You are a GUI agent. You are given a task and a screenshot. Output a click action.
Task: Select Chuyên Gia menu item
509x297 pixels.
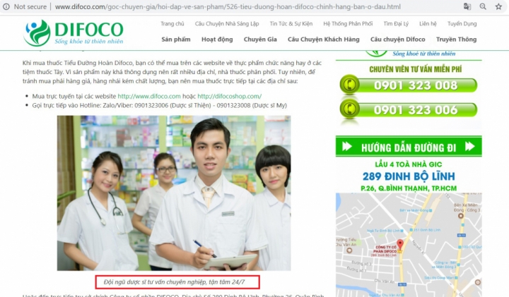pos(260,40)
